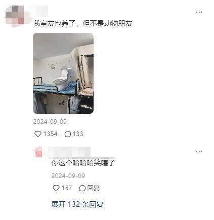Screen dimensions: 214x220
Task: Open more options for the top comment
Action: [x=199, y=12]
